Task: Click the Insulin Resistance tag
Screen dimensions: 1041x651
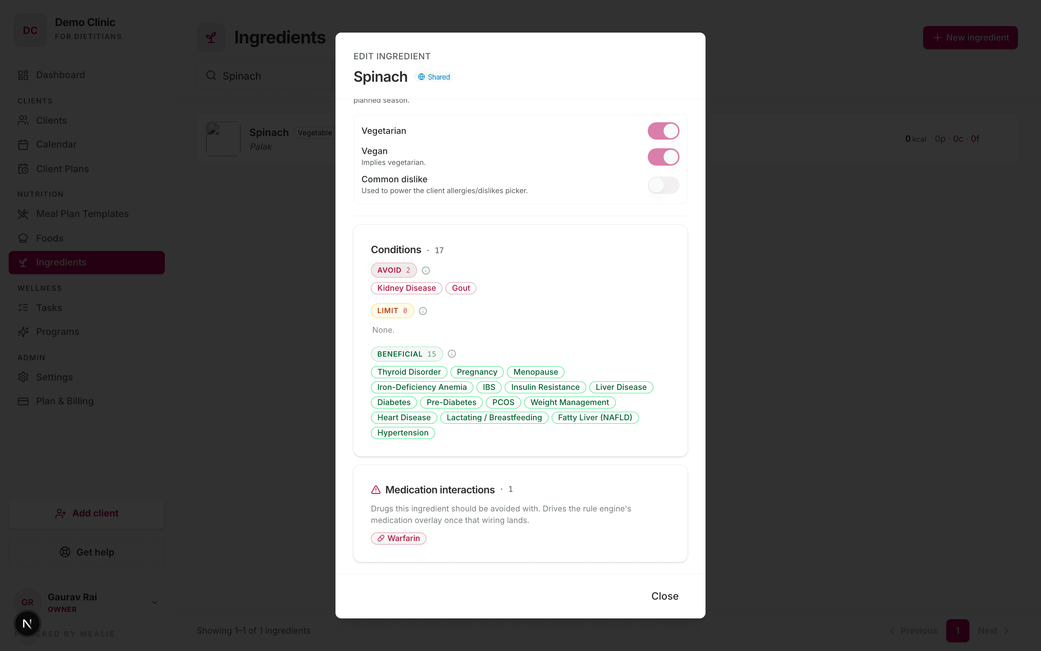Action: pyautogui.click(x=545, y=387)
